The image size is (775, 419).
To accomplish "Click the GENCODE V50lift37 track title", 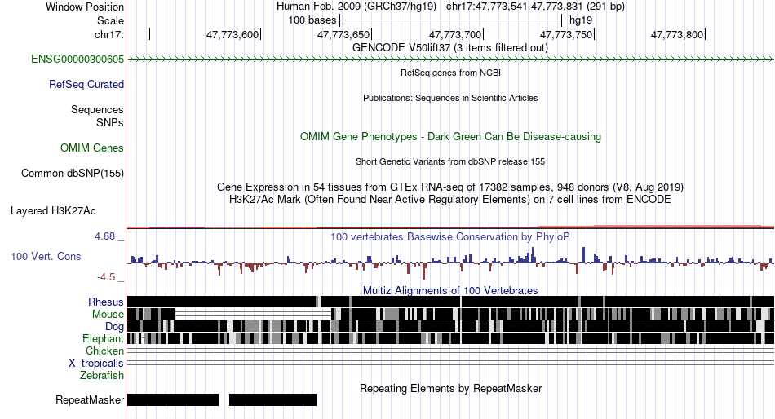I will [450, 48].
